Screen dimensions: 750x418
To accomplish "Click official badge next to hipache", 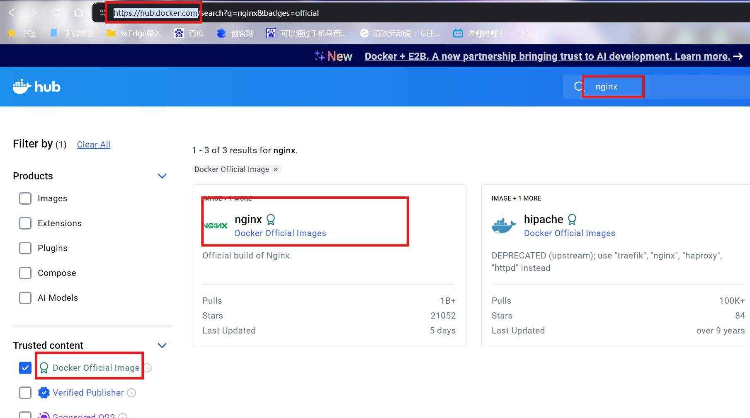I will (572, 220).
